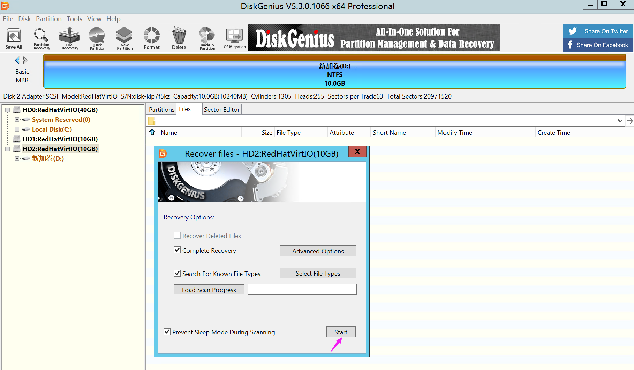This screenshot has width=634, height=370.
Task: Select Local Disk(C:) in the disk tree
Action: point(52,129)
